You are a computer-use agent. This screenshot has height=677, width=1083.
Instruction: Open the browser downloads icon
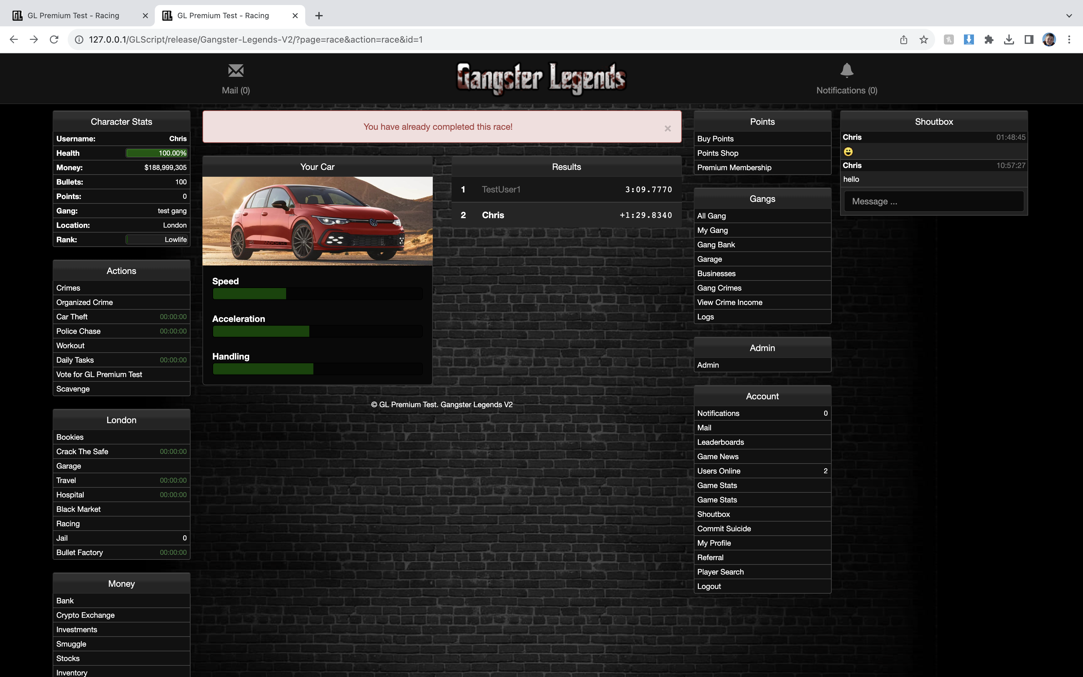[x=1009, y=40]
